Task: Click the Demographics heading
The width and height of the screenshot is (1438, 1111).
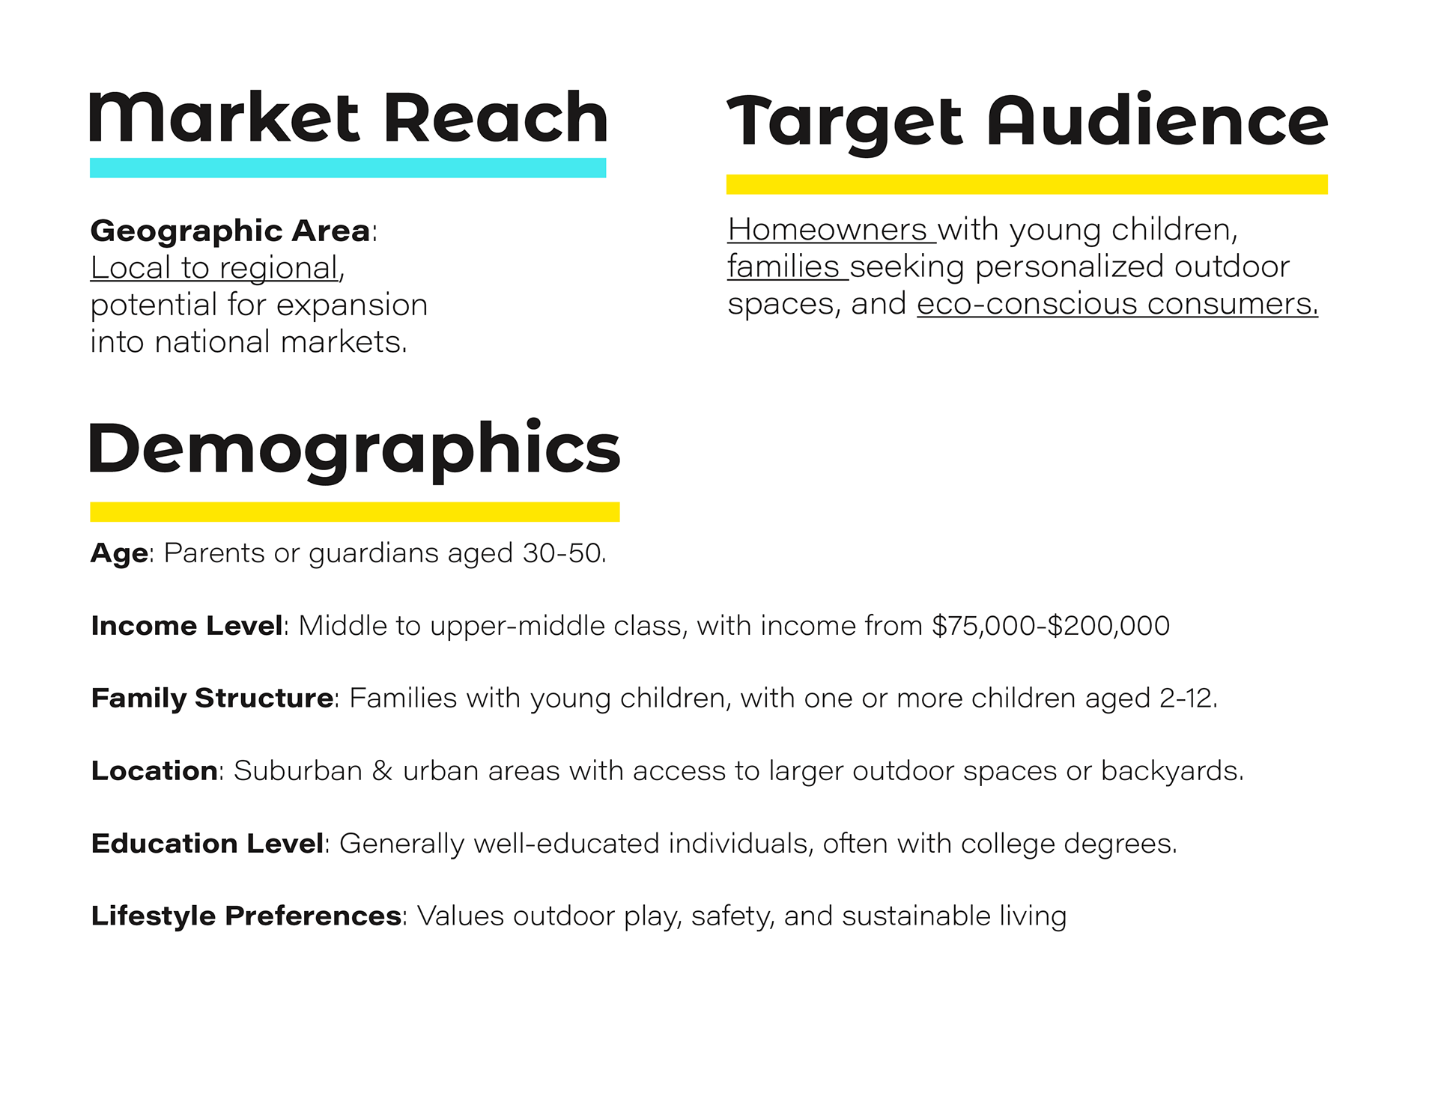Action: [x=354, y=451]
